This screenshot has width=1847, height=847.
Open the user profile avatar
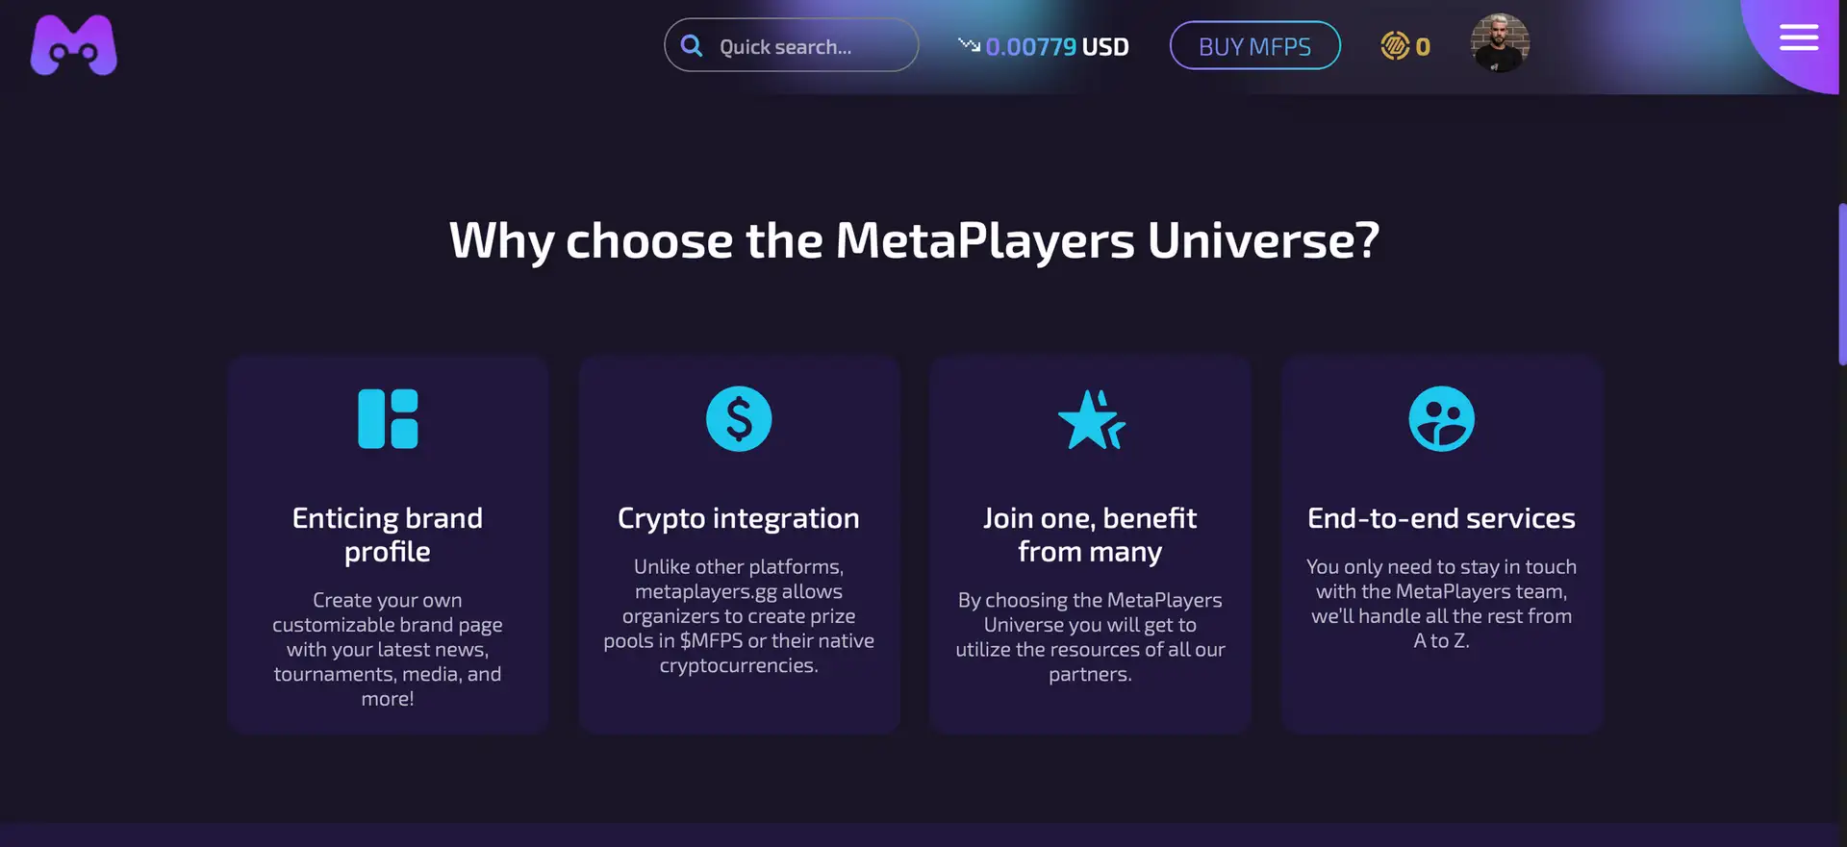pos(1499,43)
